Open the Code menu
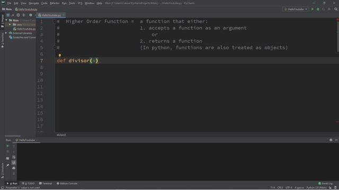This screenshot has height=190, width=339. [44, 3]
